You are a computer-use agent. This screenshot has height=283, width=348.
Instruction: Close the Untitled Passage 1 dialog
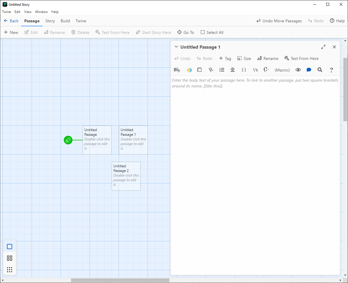334,47
